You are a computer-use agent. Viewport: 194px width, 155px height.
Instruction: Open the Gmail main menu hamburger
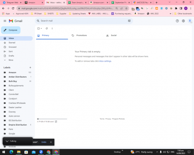pos(5,21)
